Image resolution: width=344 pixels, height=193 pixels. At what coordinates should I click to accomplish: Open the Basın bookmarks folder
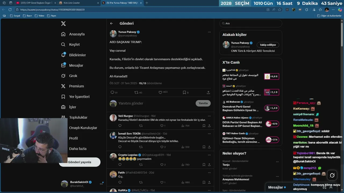pos(27,16)
